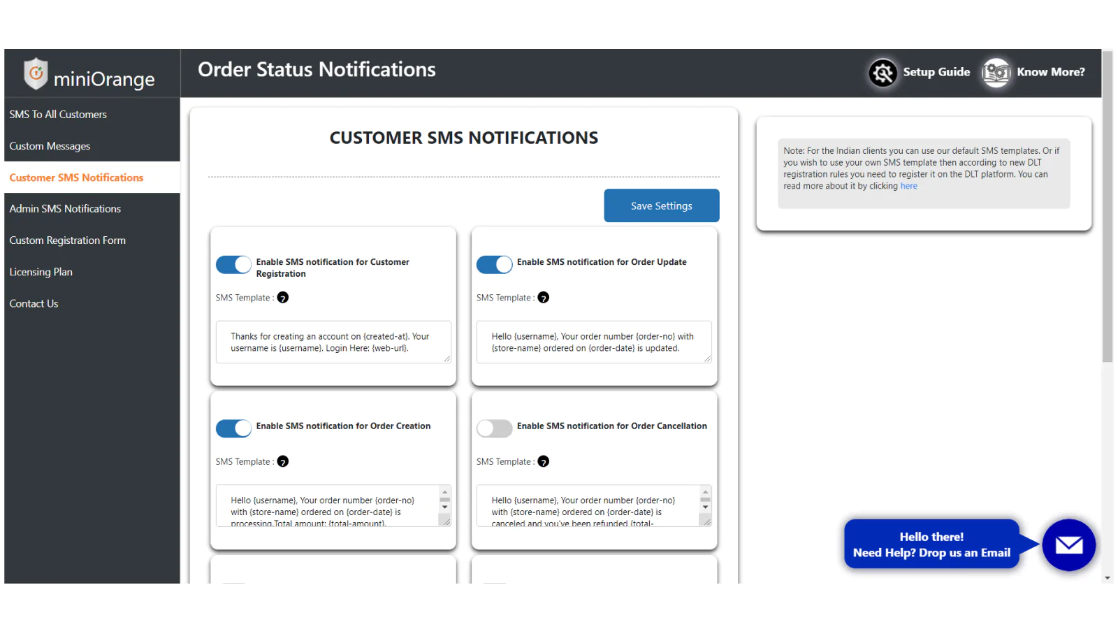Click up arrow in Order Cancellation template box
The width and height of the screenshot is (1118, 629).
pos(705,492)
